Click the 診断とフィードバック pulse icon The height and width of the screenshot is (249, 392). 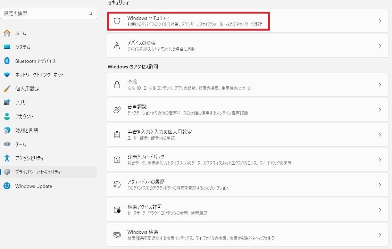tap(117, 160)
